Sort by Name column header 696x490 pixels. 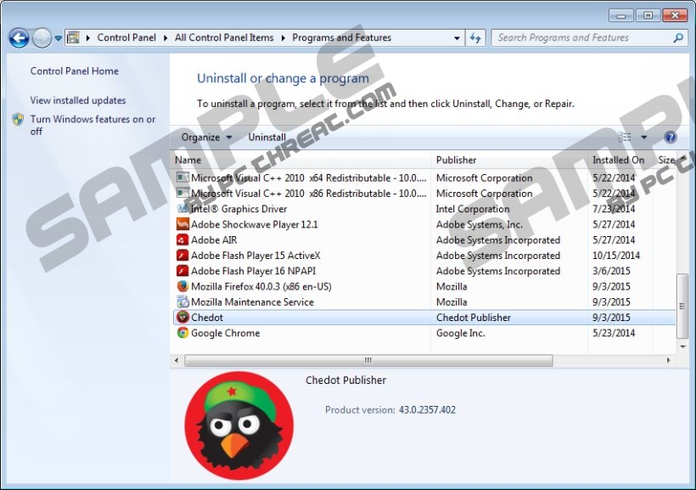click(300, 160)
